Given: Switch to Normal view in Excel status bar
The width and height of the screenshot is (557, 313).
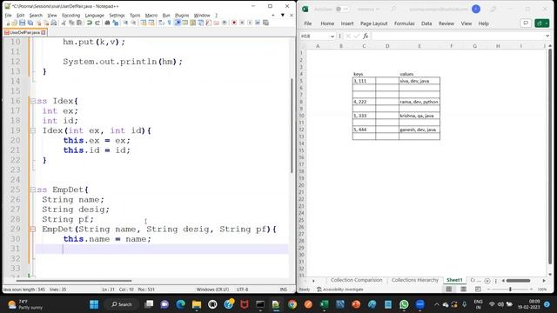Looking at the screenshot, I should [x=449, y=290].
